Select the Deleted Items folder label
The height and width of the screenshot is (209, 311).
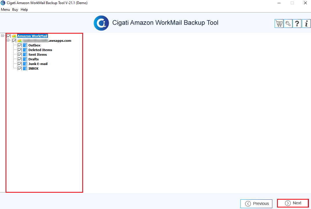(40, 50)
